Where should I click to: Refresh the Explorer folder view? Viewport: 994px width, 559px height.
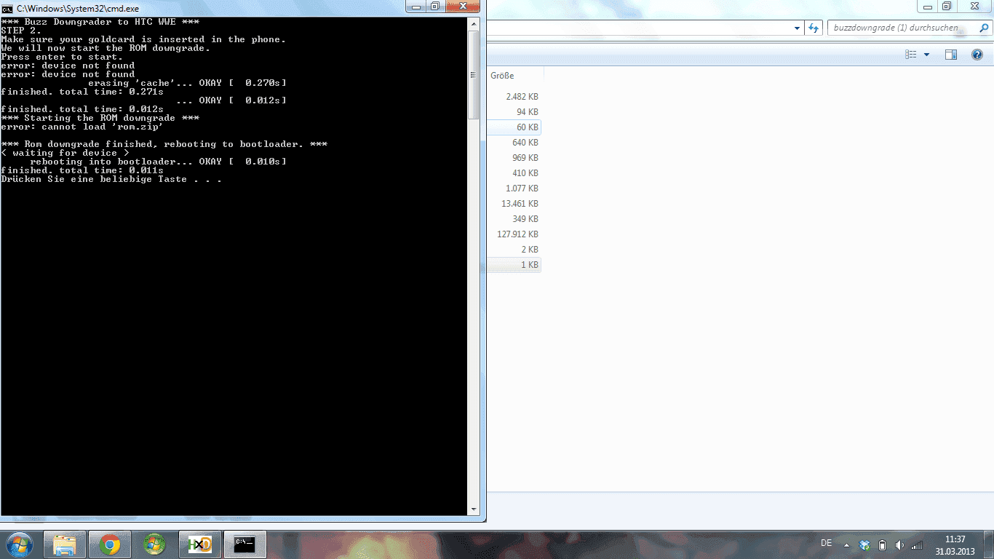[814, 28]
